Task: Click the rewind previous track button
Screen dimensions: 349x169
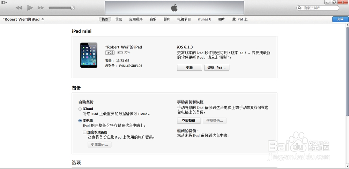Action: 19,8
